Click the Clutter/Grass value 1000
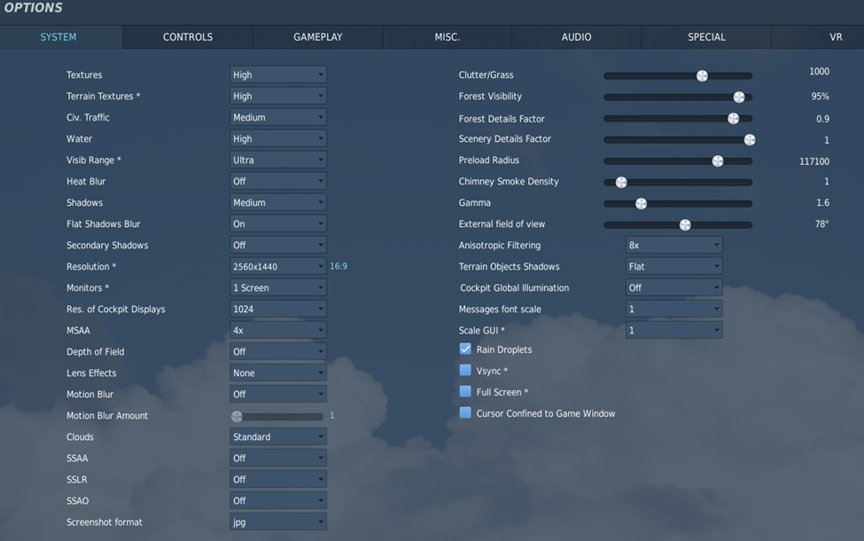Image resolution: width=864 pixels, height=541 pixels. pos(819,71)
